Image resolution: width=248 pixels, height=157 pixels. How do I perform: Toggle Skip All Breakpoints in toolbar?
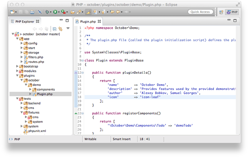point(40,12)
